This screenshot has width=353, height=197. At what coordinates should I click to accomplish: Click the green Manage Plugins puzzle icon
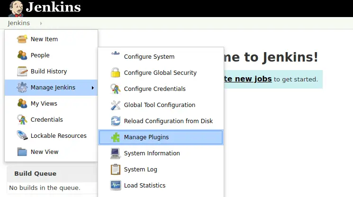[116, 137]
